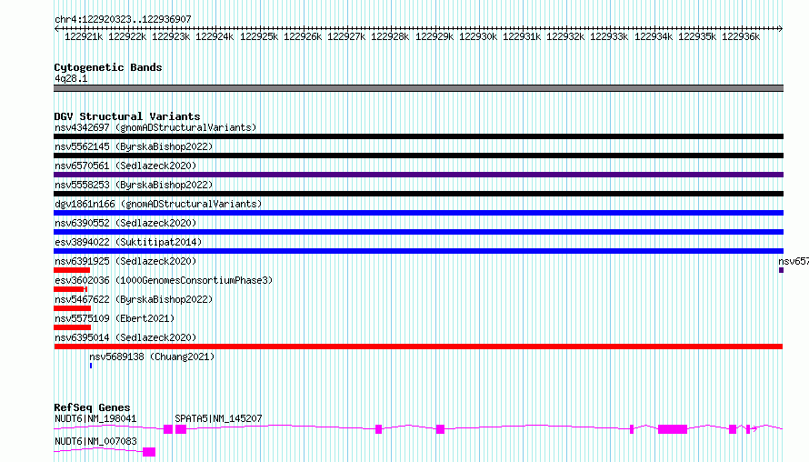This screenshot has width=809, height=462.
Task: Click the tiny blue marker under nsv5689138
Action: click(91, 366)
